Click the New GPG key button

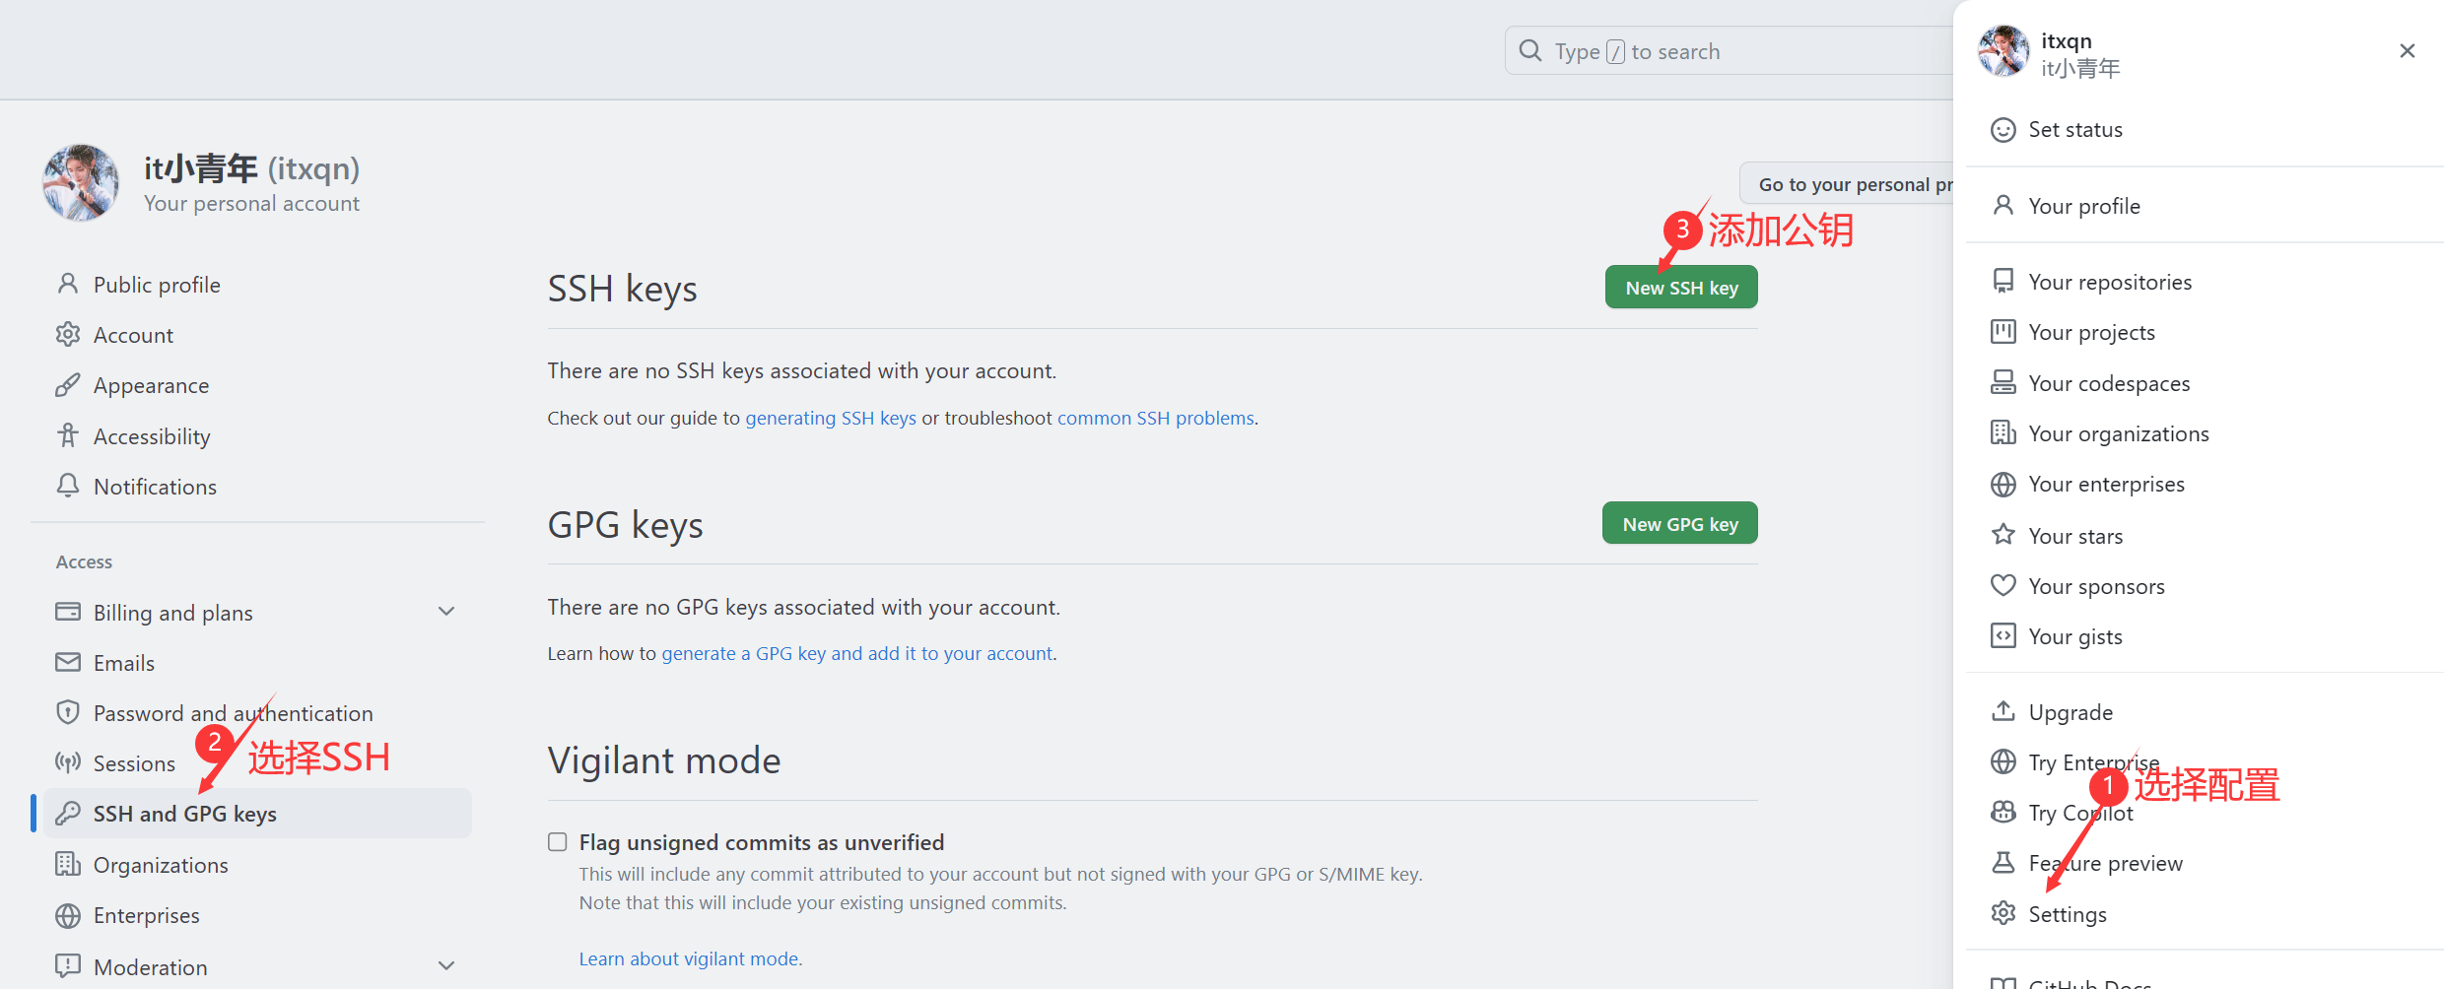pyautogui.click(x=1680, y=524)
